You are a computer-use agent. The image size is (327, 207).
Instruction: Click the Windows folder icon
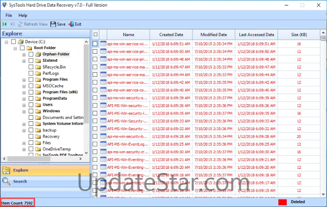point(38,111)
